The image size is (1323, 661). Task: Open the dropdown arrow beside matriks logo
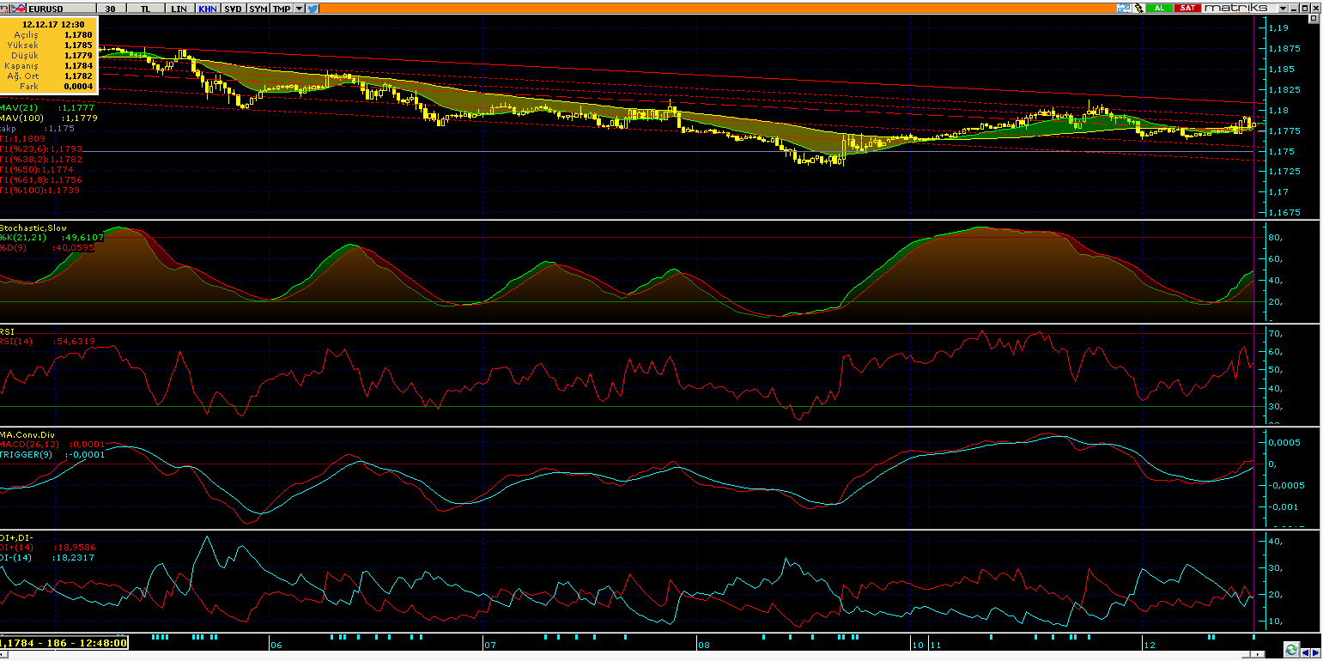click(1284, 8)
